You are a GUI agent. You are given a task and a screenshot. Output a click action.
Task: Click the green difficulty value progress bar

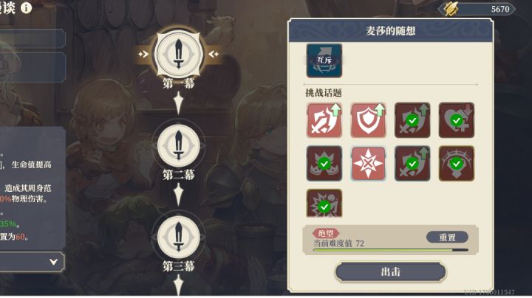391,250
